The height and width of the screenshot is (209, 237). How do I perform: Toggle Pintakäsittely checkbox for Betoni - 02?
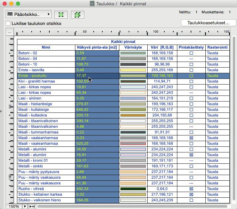(x=191, y=53)
